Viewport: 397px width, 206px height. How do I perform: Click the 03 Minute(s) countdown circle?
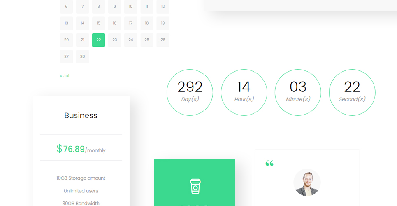tap(298, 92)
